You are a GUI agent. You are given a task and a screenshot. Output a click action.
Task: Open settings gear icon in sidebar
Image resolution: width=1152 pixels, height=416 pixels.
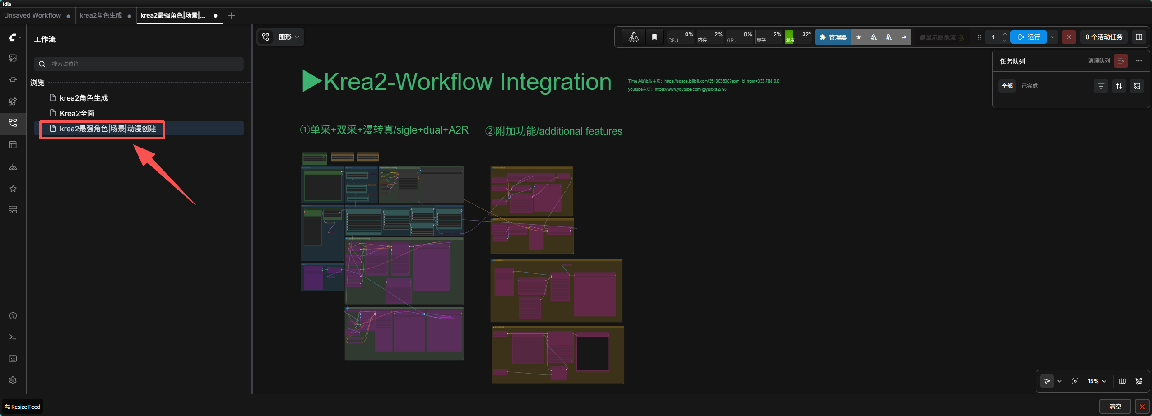(13, 380)
